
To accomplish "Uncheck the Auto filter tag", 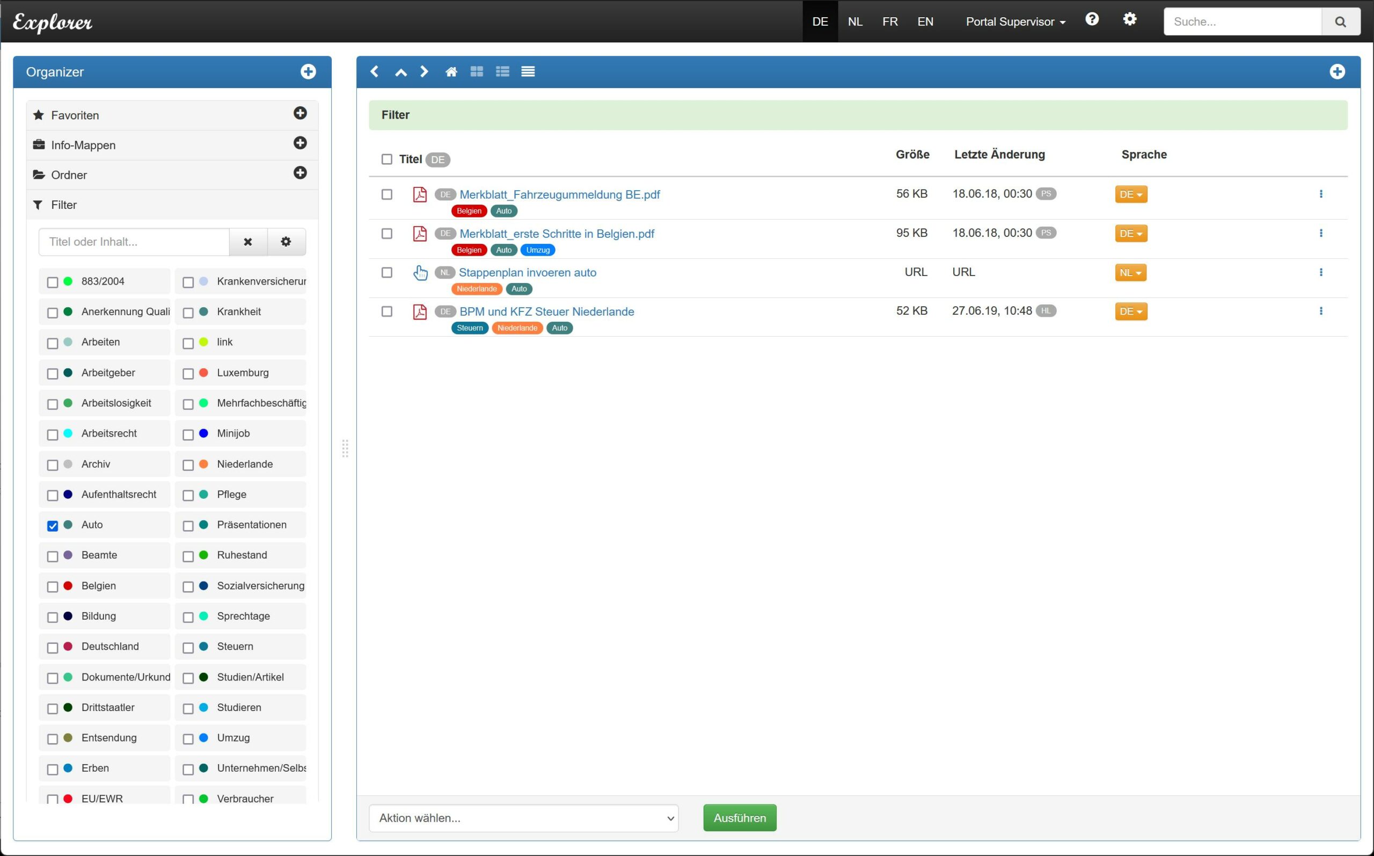I will click(x=53, y=526).
